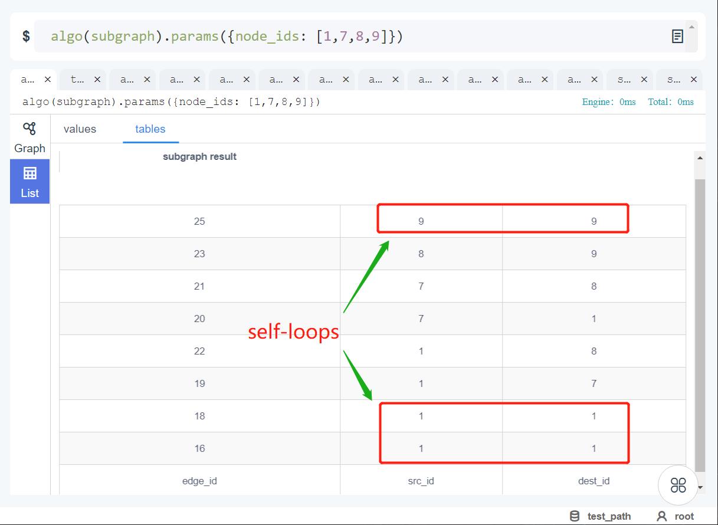Click the Total: 0ms timing label

point(671,102)
